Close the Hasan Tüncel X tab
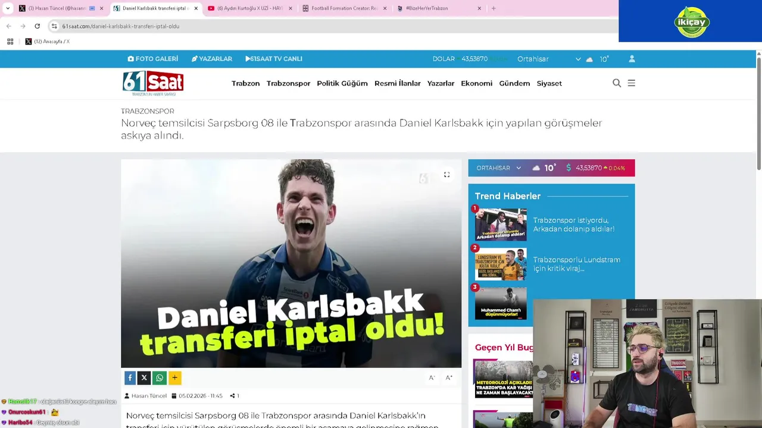Image resolution: width=762 pixels, height=428 pixels. point(101,8)
